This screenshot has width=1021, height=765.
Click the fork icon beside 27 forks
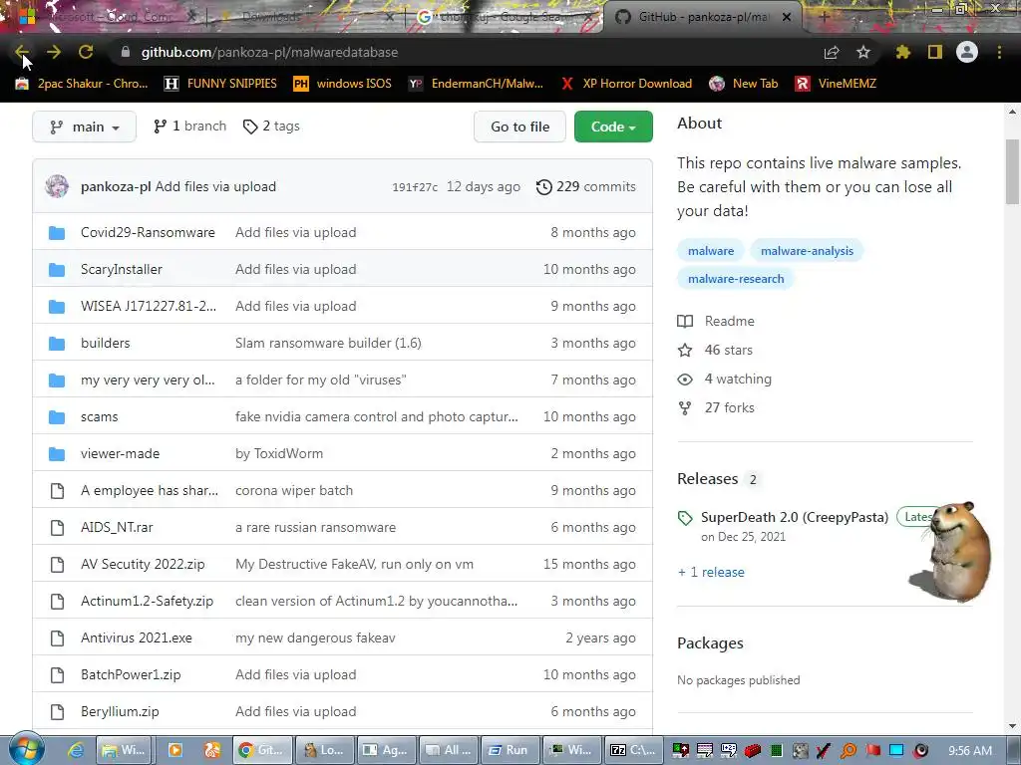coord(685,407)
